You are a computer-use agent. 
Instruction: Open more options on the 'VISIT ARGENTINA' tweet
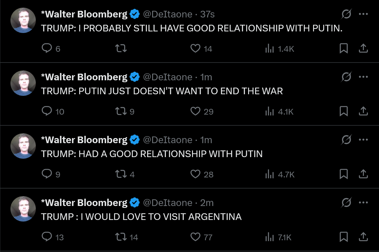pyautogui.click(x=363, y=202)
